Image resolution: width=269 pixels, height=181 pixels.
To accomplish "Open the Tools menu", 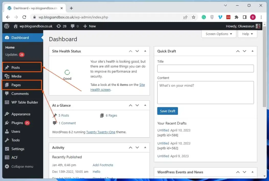I will pos(23,140).
